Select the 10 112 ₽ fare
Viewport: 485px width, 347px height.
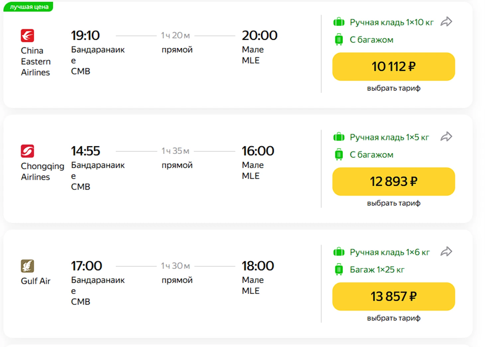393,67
